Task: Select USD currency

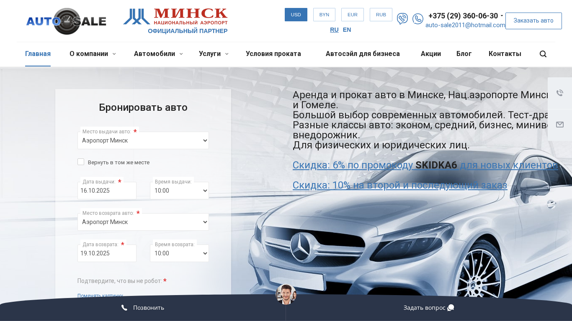Action: pos(296,15)
